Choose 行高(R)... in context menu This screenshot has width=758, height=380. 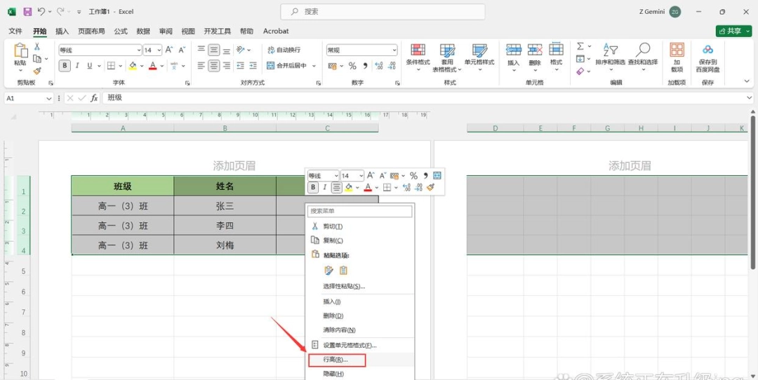pos(360,360)
